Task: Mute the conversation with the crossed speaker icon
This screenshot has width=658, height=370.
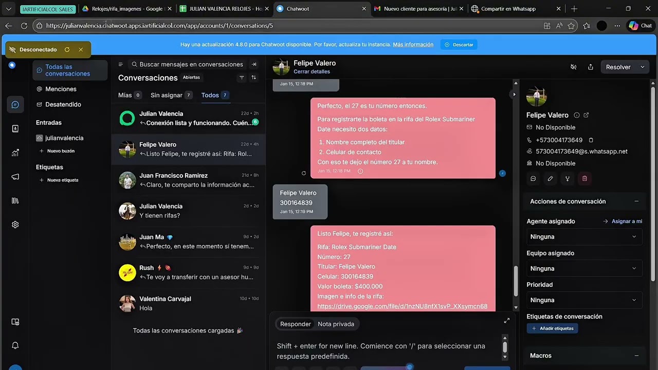Action: pos(574,67)
